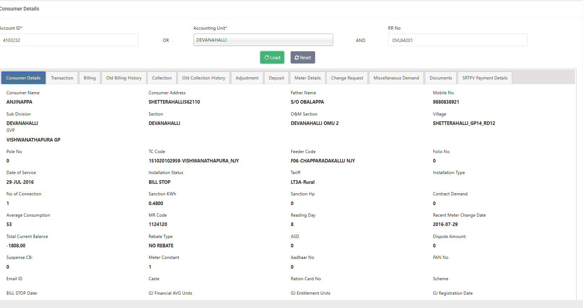Open the Change Request tab
Viewport: 583px width, 308px height.
[x=347, y=78]
